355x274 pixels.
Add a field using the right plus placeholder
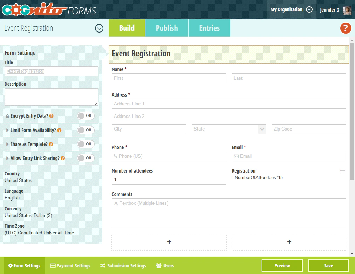(x=289, y=242)
